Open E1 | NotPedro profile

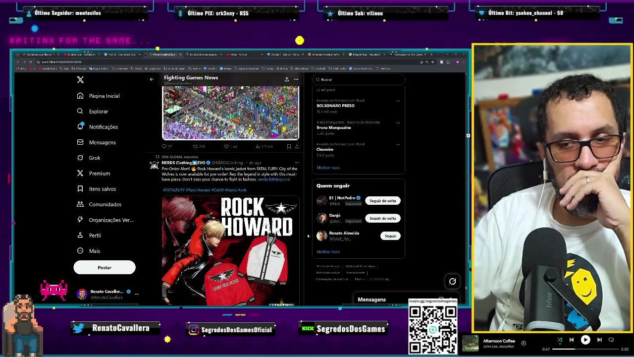click(x=342, y=198)
